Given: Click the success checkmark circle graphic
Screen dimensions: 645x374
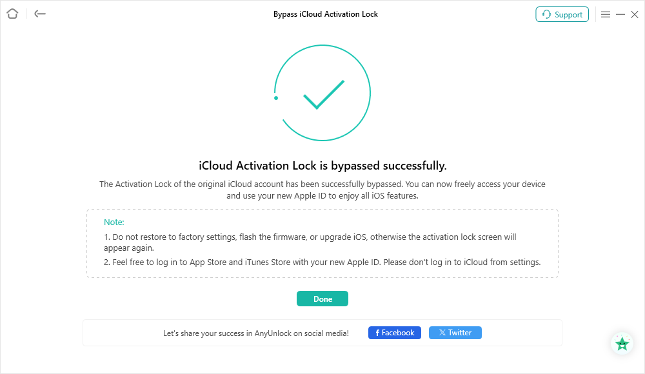Looking at the screenshot, I should point(322,93).
